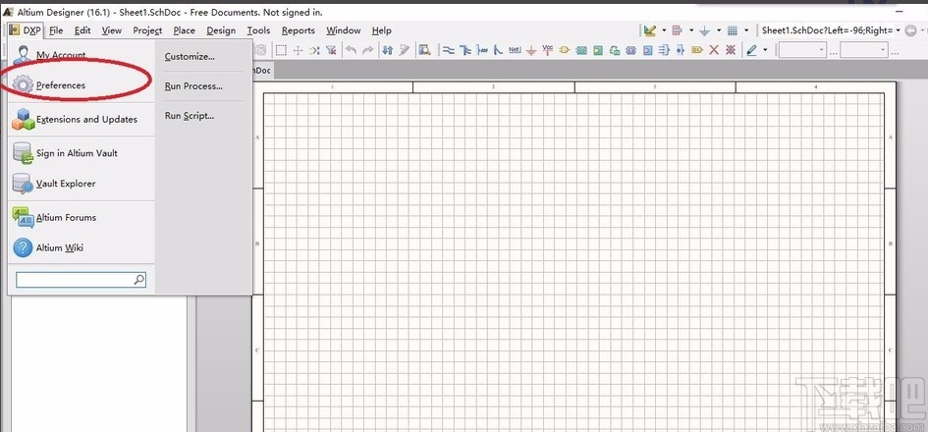Expand the drawing tools dropdown arrow
The height and width of the screenshot is (432, 928).
pos(664,30)
